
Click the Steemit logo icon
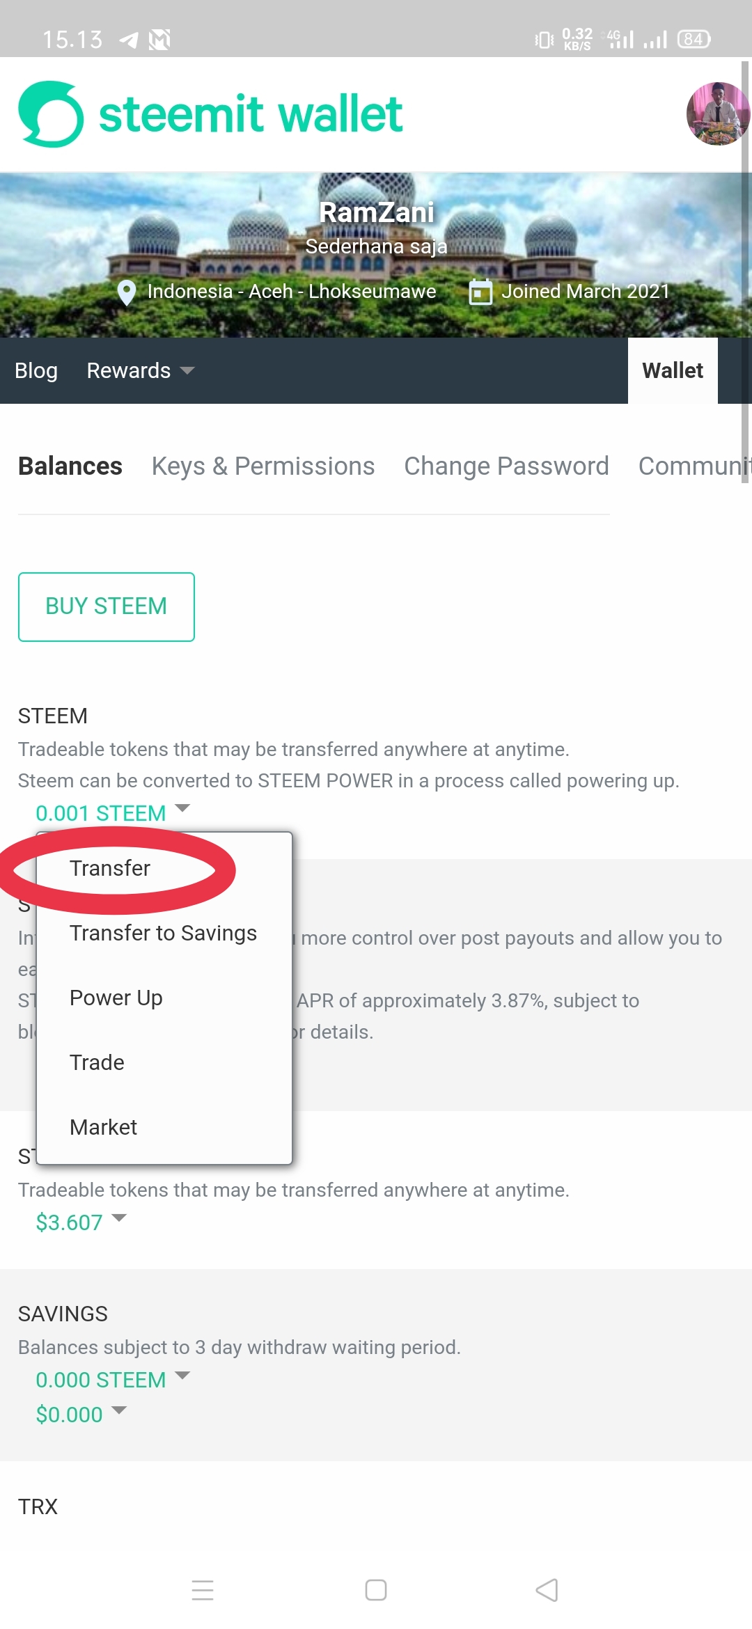coord(51,114)
